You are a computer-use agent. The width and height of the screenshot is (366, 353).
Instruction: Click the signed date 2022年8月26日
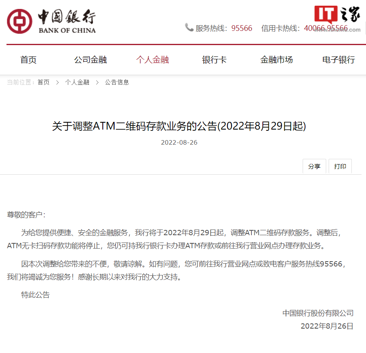click(x=327, y=326)
